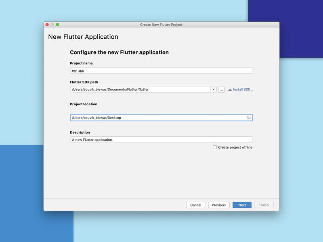
Task: Click the Create New Flutter Project title bar
Action: point(161,24)
